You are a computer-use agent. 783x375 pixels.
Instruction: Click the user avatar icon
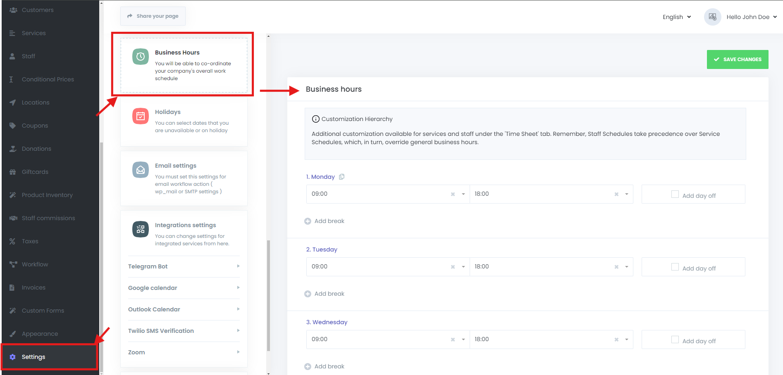click(x=712, y=17)
